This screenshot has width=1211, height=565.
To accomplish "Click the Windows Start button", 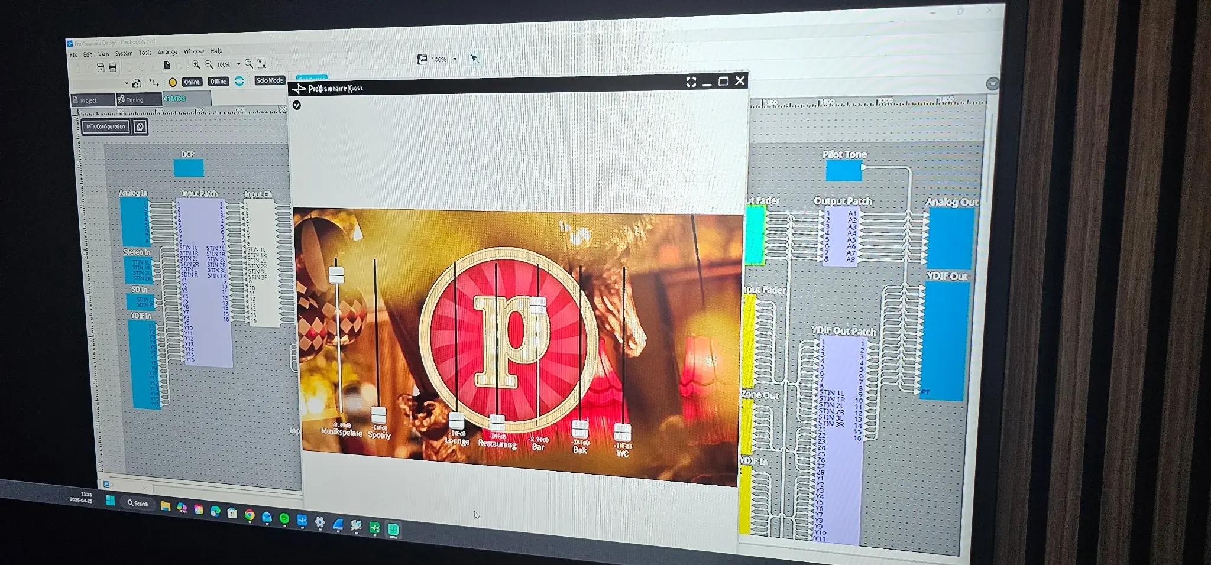I will [x=110, y=501].
